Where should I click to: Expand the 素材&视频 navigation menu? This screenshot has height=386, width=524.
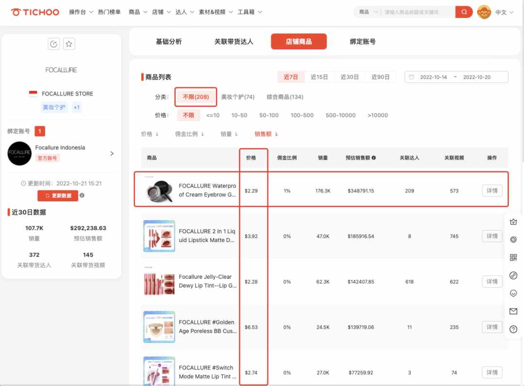click(215, 12)
